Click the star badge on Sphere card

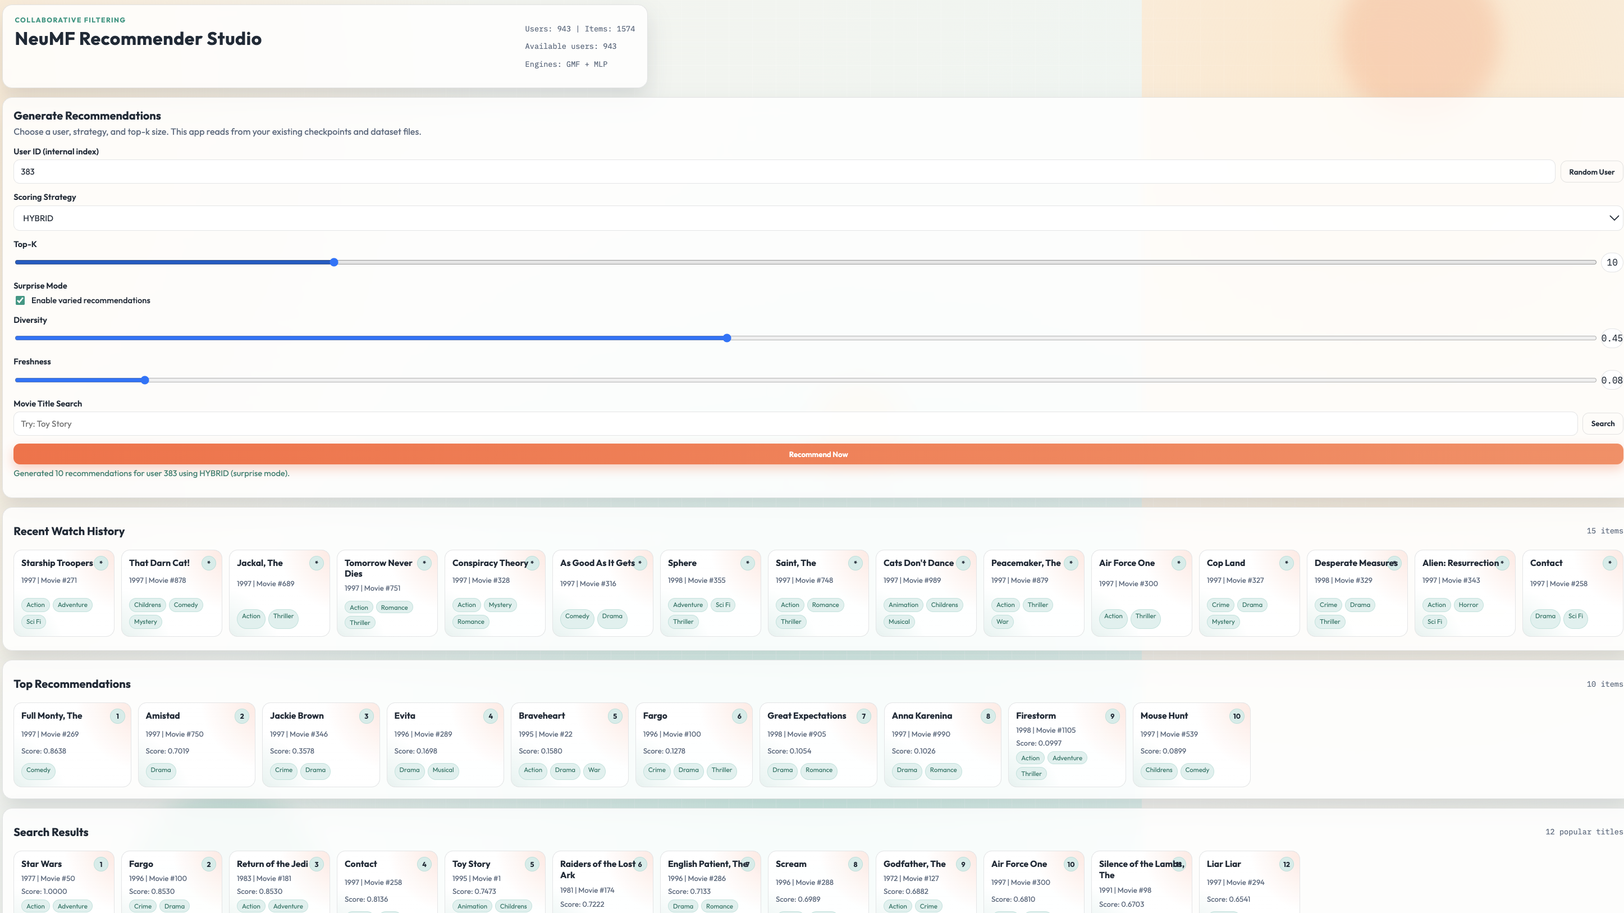point(748,563)
